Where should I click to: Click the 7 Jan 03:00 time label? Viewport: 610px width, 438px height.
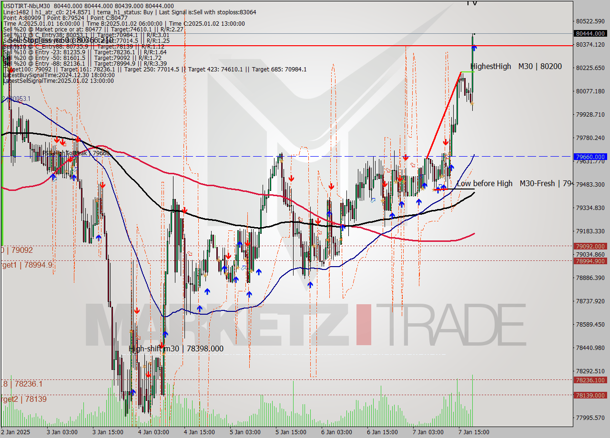pos(428,432)
